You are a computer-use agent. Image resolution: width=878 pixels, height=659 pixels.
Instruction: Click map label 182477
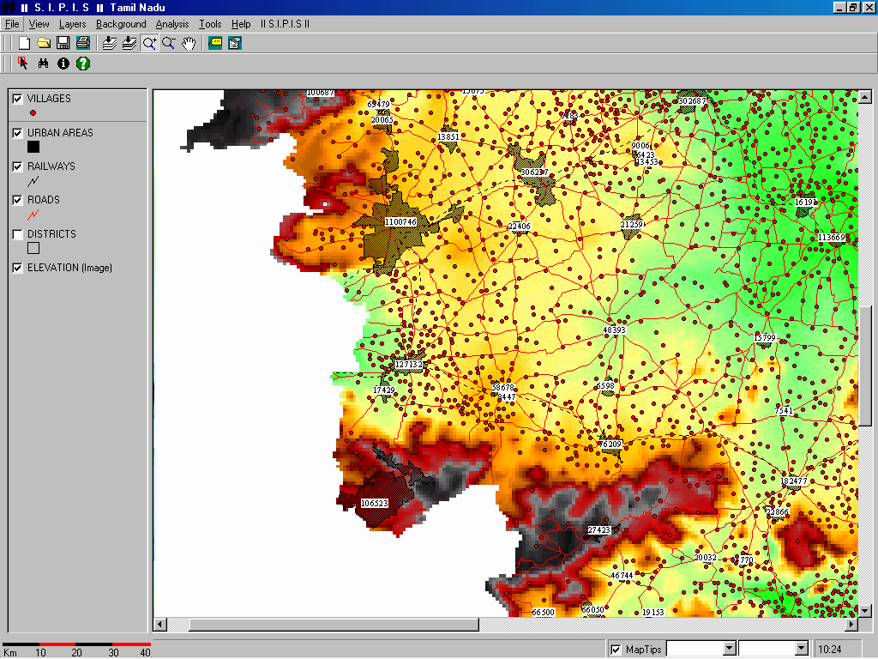click(x=794, y=481)
